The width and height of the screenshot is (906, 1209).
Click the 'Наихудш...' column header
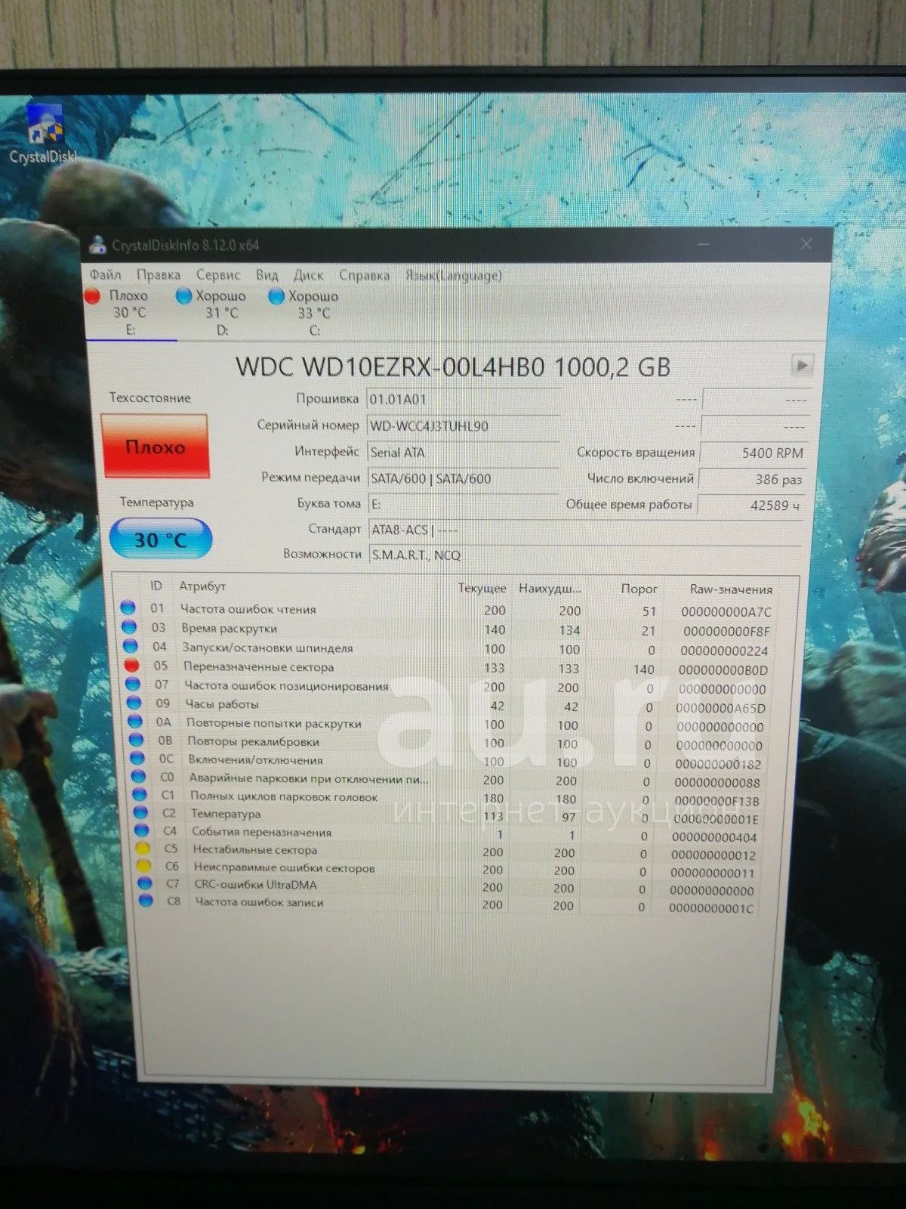click(550, 589)
